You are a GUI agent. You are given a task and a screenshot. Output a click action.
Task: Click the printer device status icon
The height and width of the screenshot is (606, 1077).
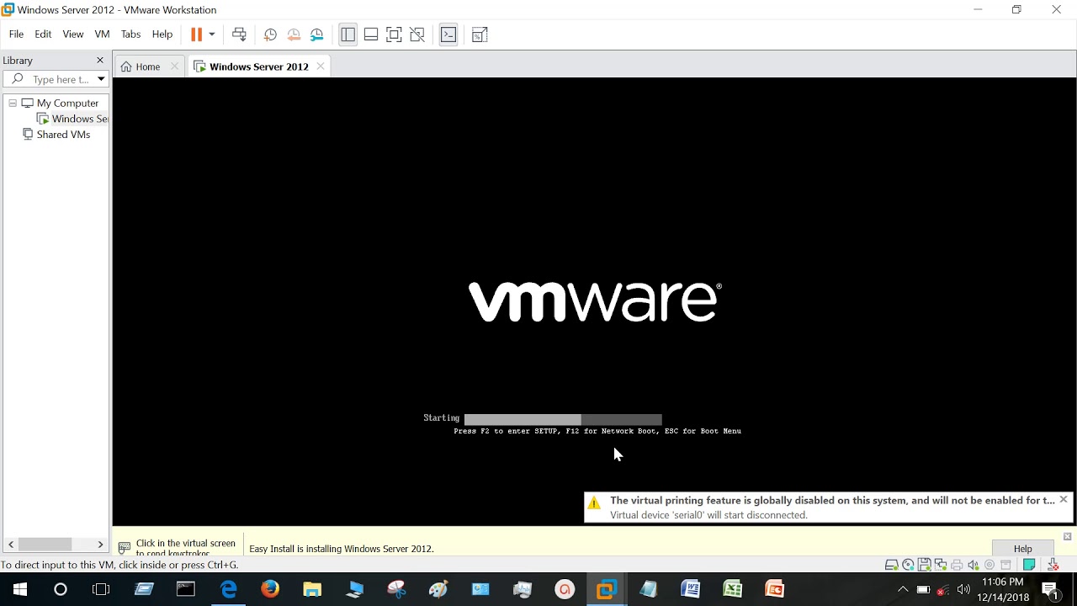[x=957, y=565]
